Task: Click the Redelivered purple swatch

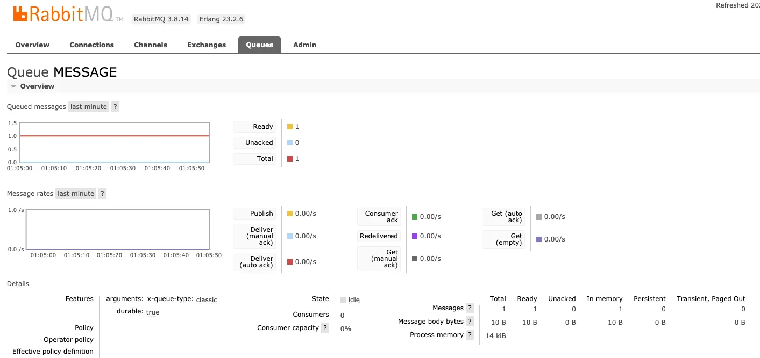Action: point(415,236)
